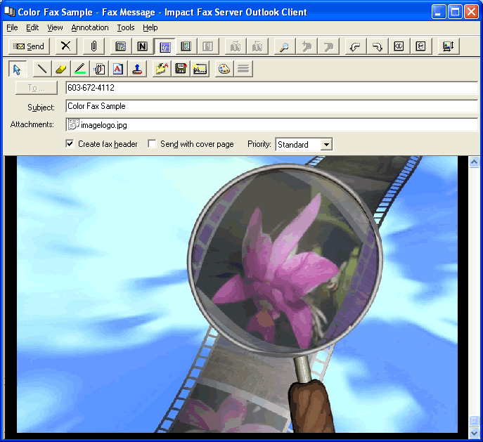Viewport: 483px width, 442px height.
Task: Open the color palette picker
Action: pyautogui.click(x=224, y=69)
